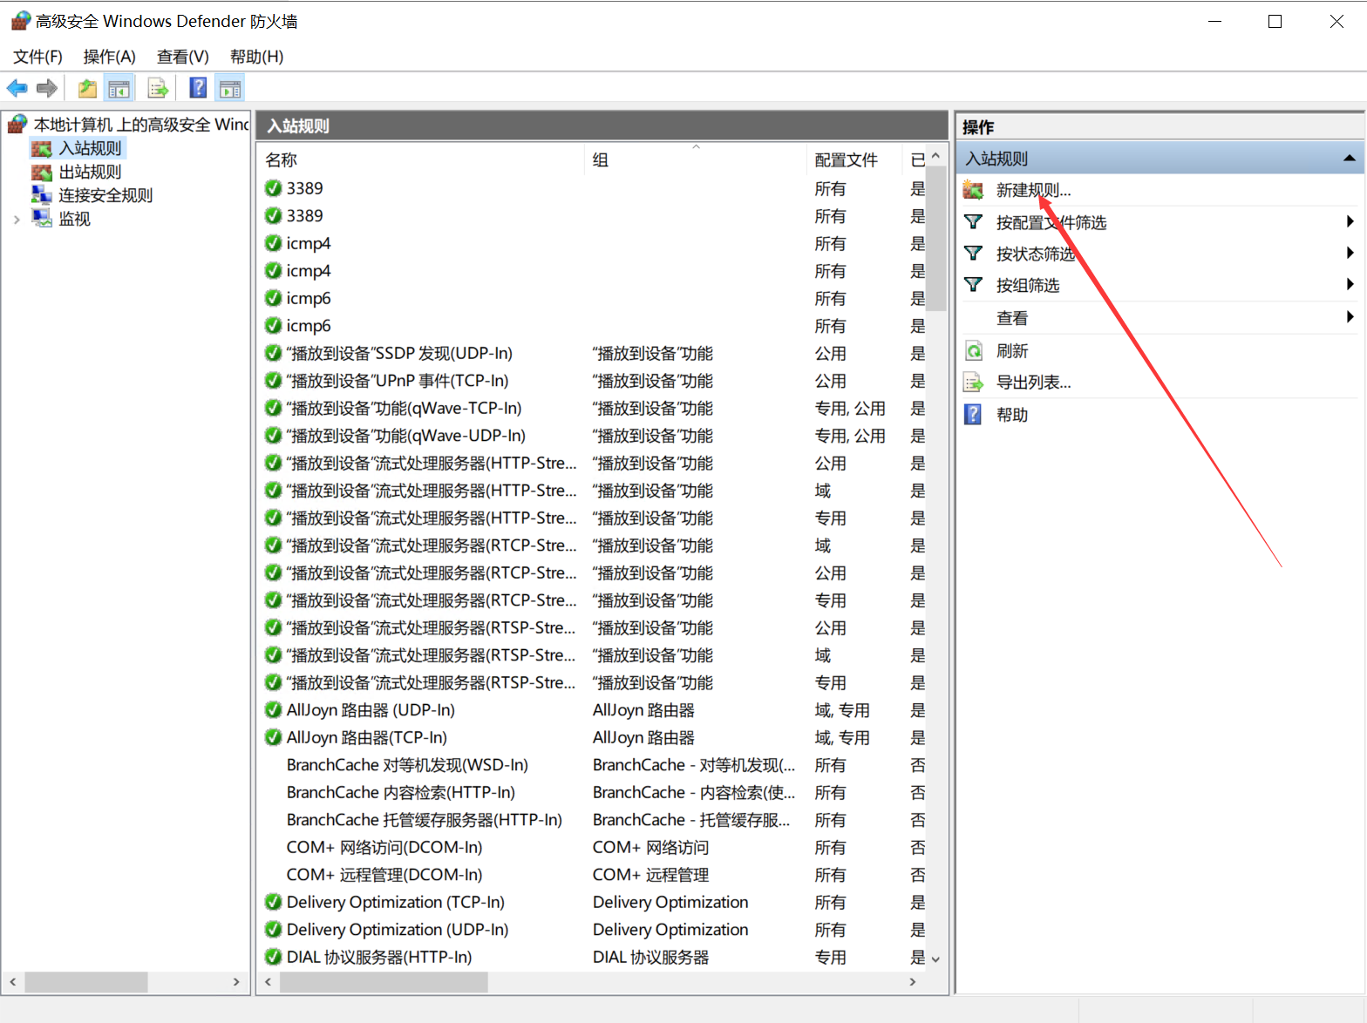1367x1023 pixels.
Task: Click the 按配置文件筛选 funnel icon
Action: coord(974,222)
